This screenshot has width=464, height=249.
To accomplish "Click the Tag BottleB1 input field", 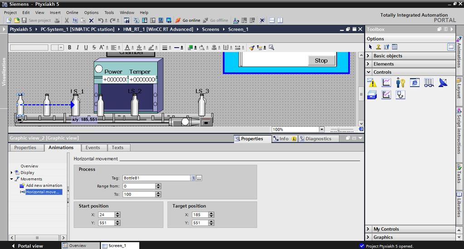I will (x=156, y=178).
